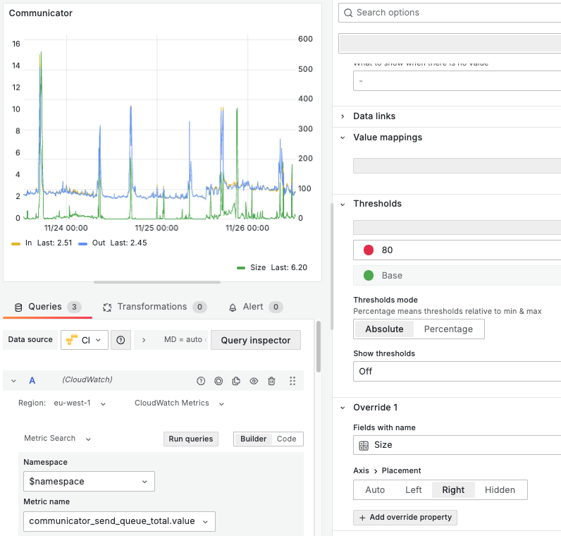561x536 pixels.
Task: Click the CloudWatch data source logo icon
Action: click(72, 340)
